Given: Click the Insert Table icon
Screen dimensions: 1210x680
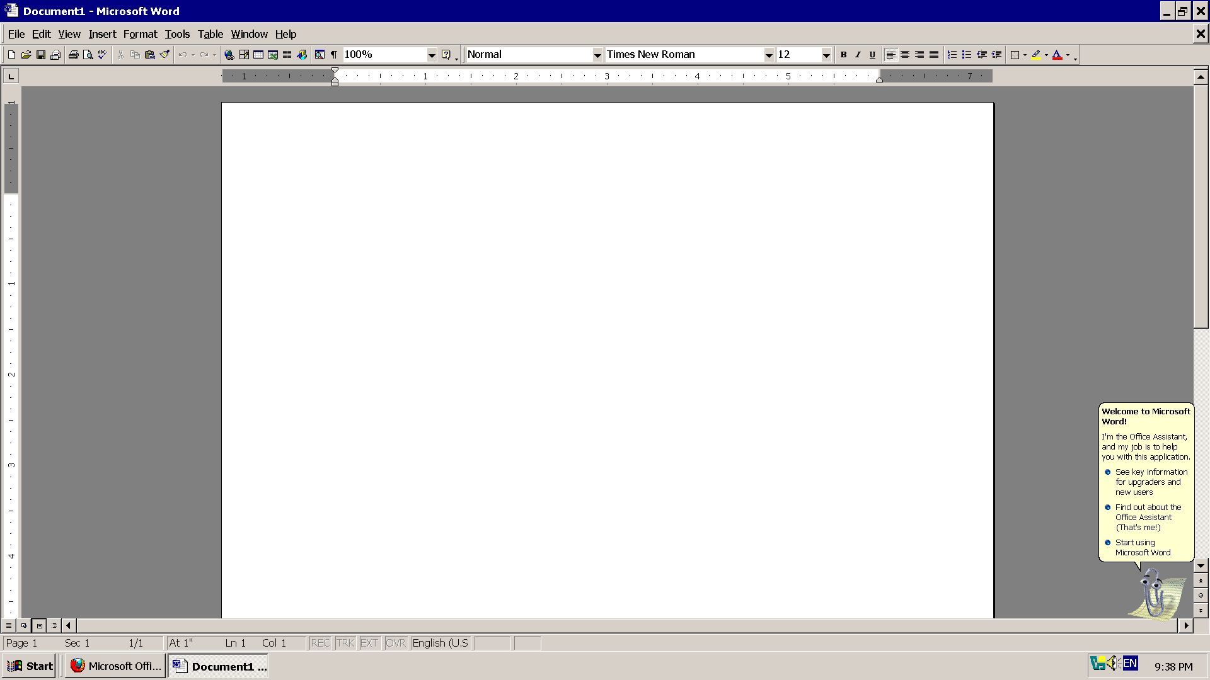Looking at the screenshot, I should click(258, 55).
